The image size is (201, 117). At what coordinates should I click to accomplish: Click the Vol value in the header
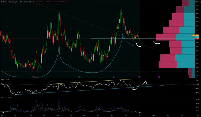[66, 2]
